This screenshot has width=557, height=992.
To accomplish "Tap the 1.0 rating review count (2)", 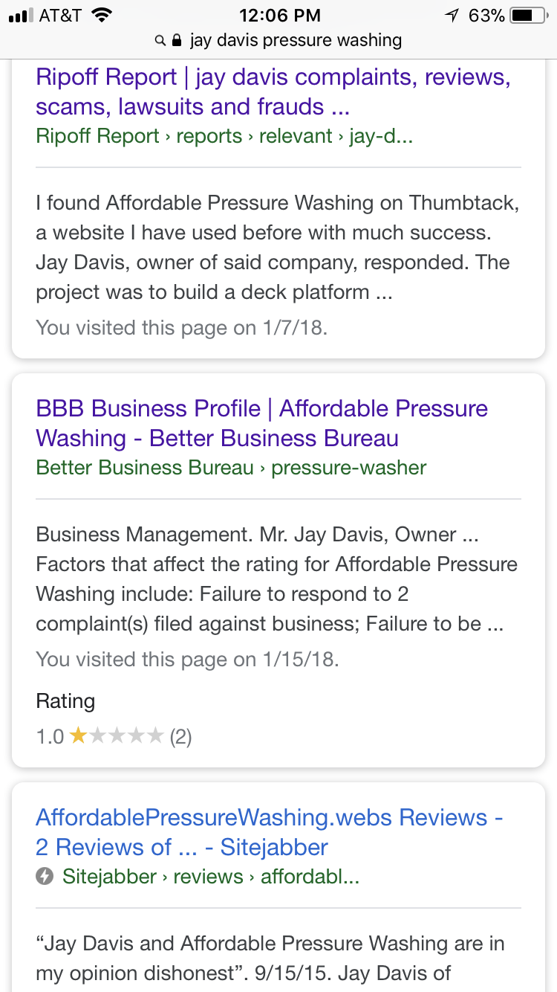I will click(x=180, y=737).
